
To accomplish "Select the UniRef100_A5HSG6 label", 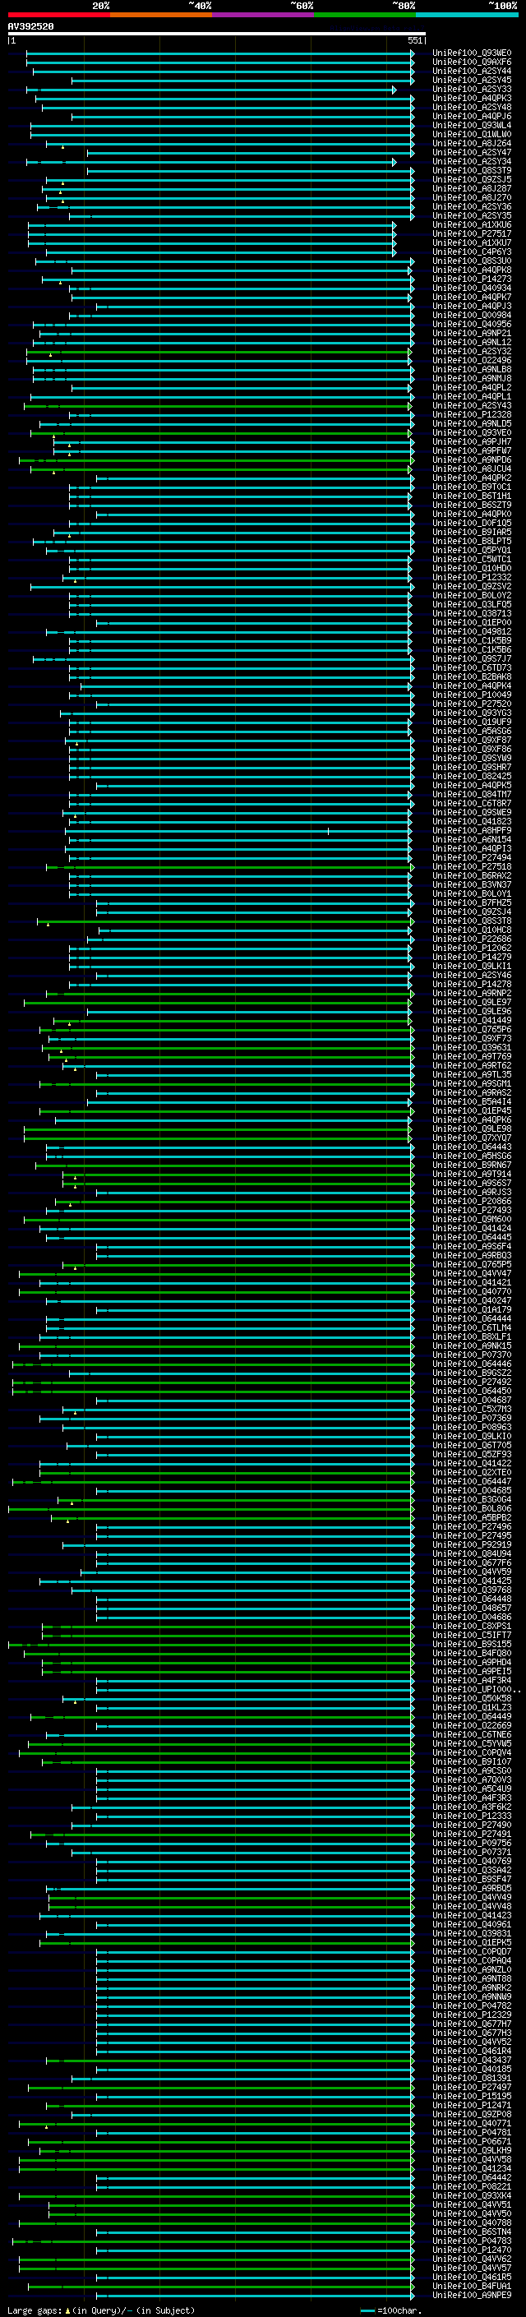I will (472, 1156).
